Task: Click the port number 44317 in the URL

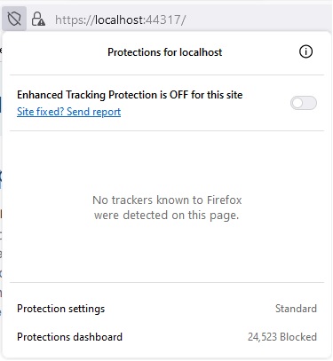Action: tap(163, 20)
